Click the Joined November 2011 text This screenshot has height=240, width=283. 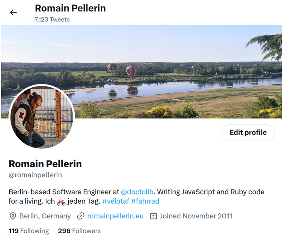click(196, 216)
